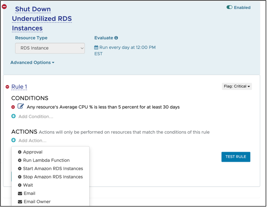This screenshot has height=208, width=267.
Task: Open the Evaluate info tooltip icon
Action: (116, 38)
